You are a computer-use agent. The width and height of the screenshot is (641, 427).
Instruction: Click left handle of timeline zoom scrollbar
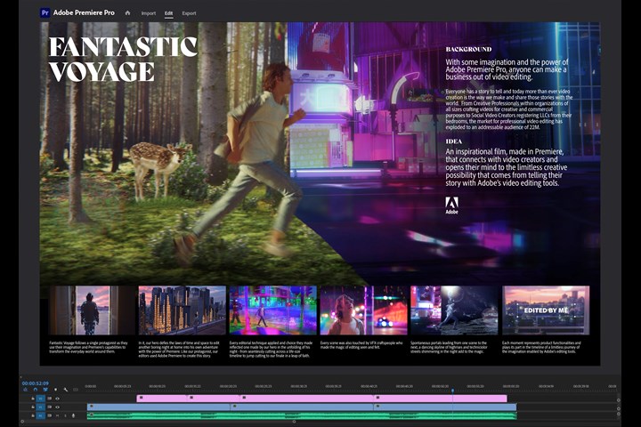[x=22, y=422]
